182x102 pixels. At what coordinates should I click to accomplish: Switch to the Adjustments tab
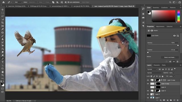(160, 26)
